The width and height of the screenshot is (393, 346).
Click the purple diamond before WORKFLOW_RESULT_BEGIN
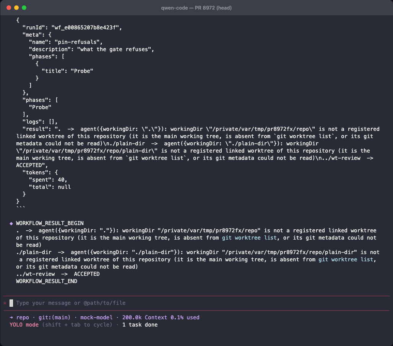click(x=11, y=224)
